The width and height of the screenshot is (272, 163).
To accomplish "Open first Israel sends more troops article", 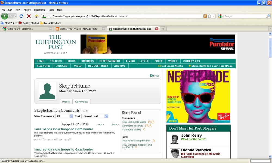I will click(x=64, y=129).
